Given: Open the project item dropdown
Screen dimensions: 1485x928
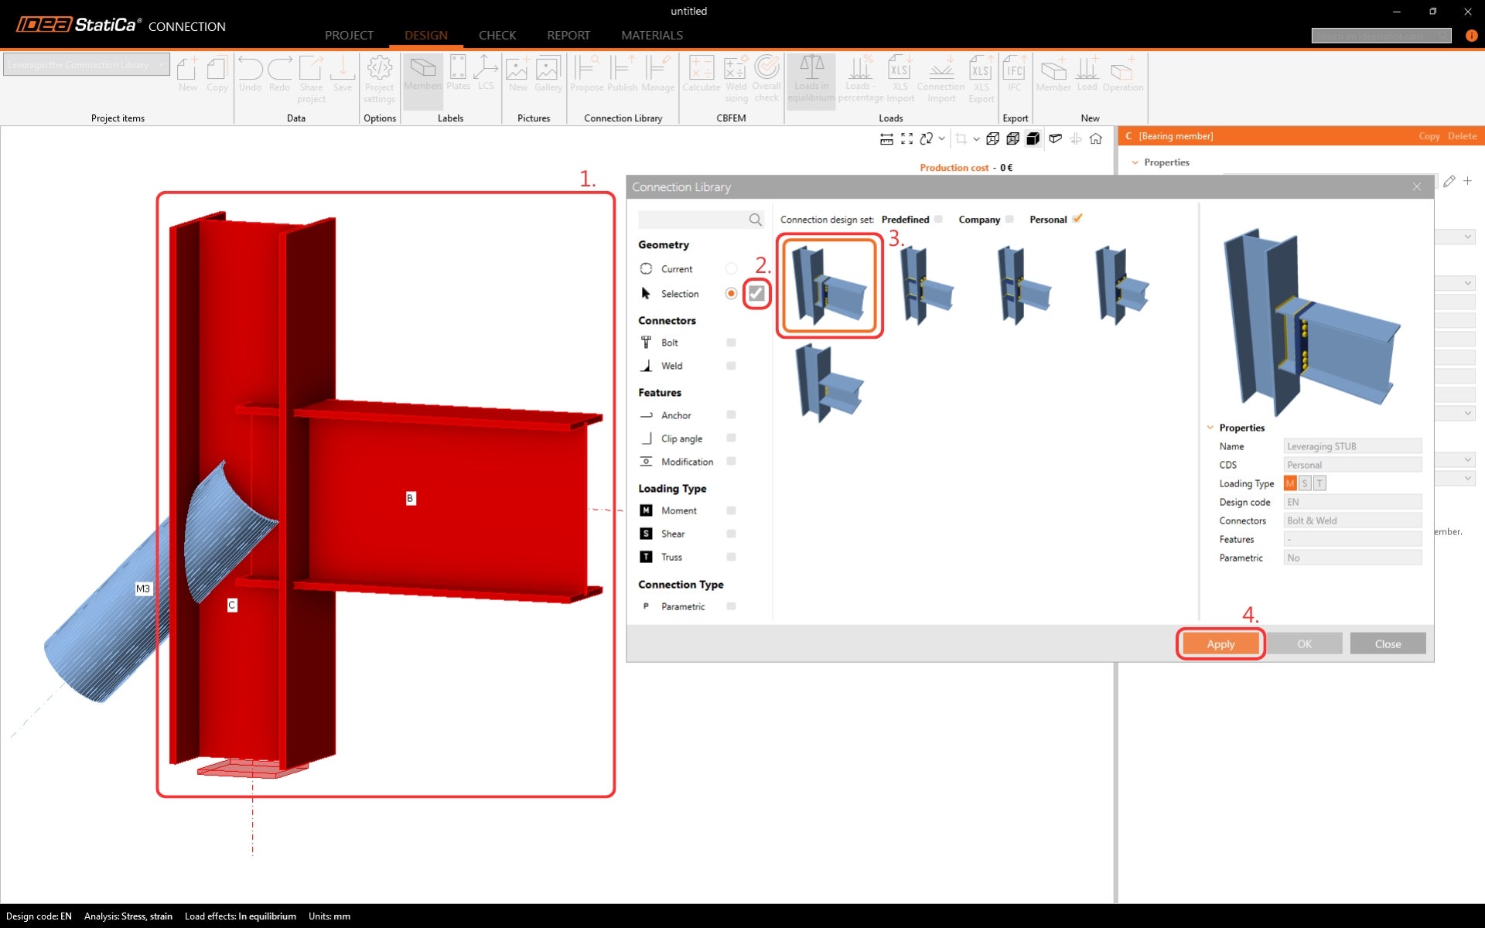Looking at the screenshot, I should [160, 65].
